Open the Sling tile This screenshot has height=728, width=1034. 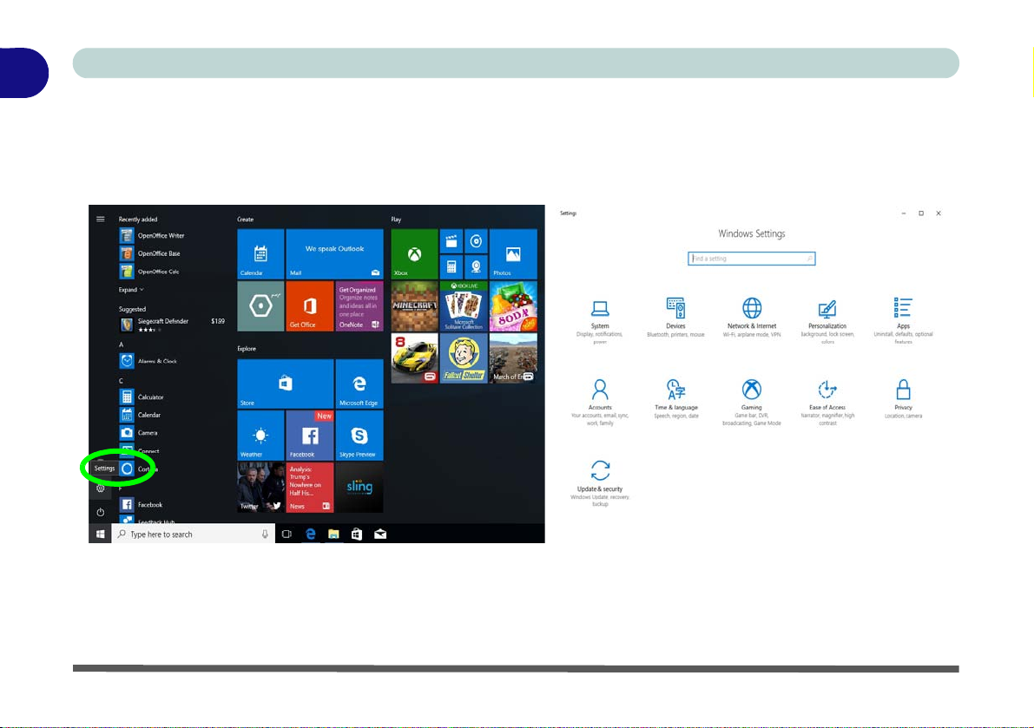pyautogui.click(x=359, y=487)
